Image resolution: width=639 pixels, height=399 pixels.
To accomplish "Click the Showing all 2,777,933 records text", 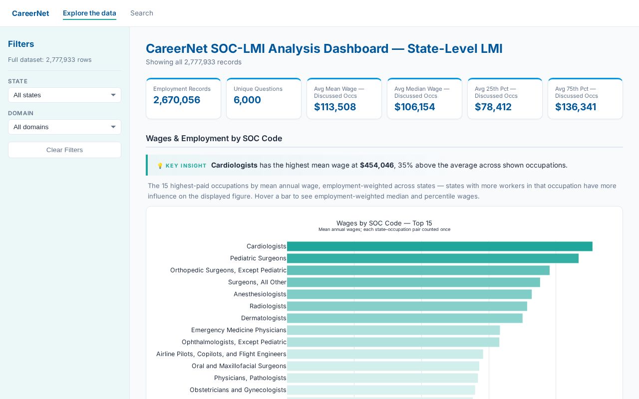I will (194, 62).
